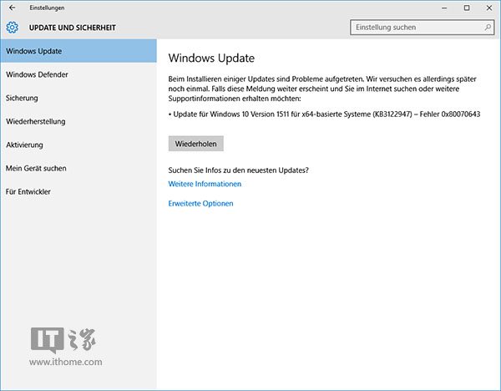
Task: Open Wiederherstellung settings
Action: 35,122
